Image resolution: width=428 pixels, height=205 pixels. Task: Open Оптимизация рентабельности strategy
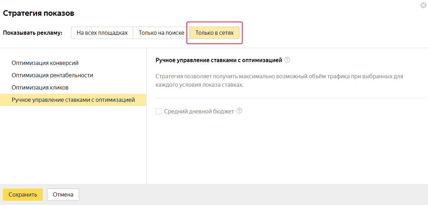point(52,75)
